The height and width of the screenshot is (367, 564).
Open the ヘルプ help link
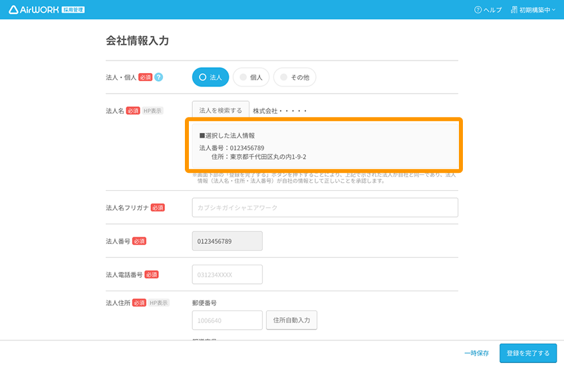488,10
